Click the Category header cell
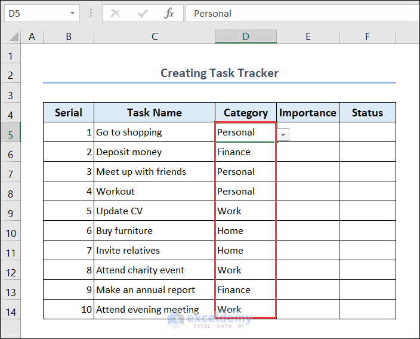This screenshot has height=339, width=420. point(246,113)
